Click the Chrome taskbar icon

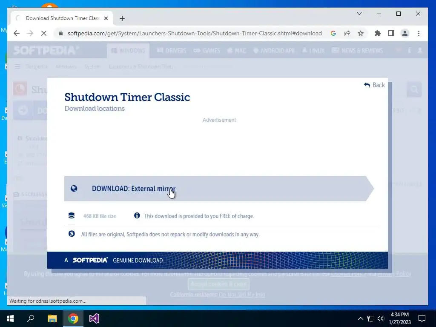pyautogui.click(x=73, y=318)
